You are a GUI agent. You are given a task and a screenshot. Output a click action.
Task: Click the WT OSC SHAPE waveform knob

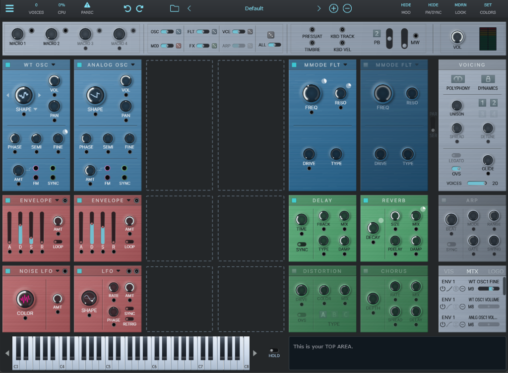coord(24,96)
